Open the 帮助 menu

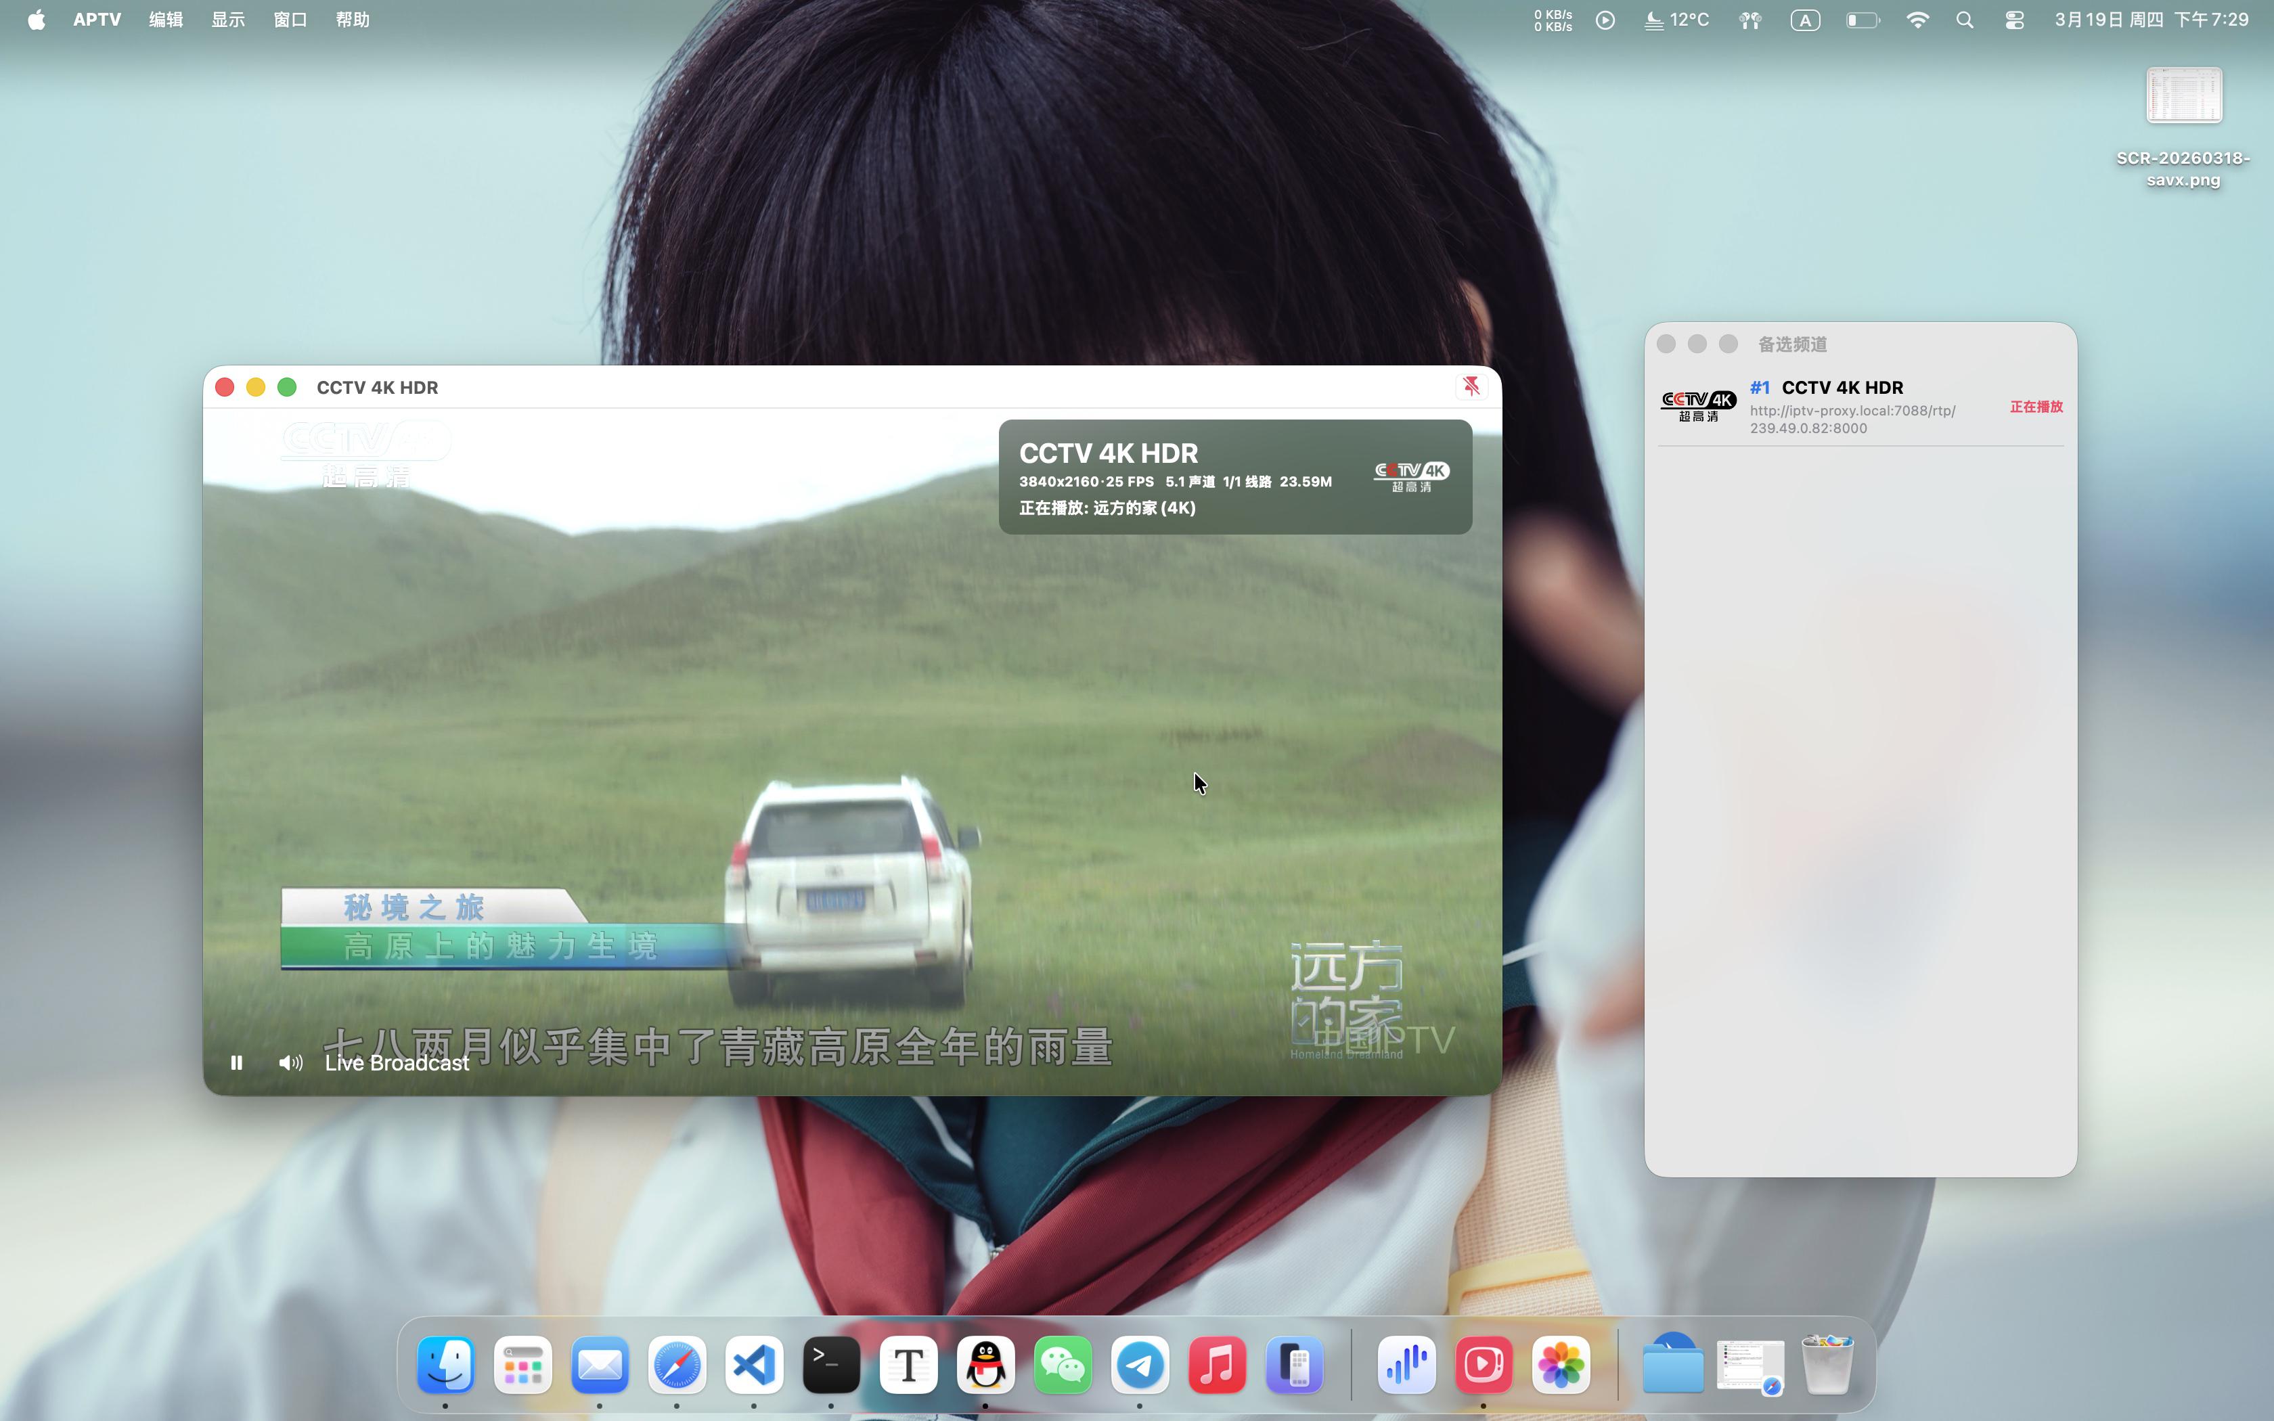353,20
